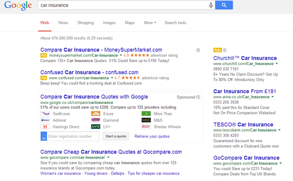Open TESCO Car Insurance ad link

[x=243, y=125]
